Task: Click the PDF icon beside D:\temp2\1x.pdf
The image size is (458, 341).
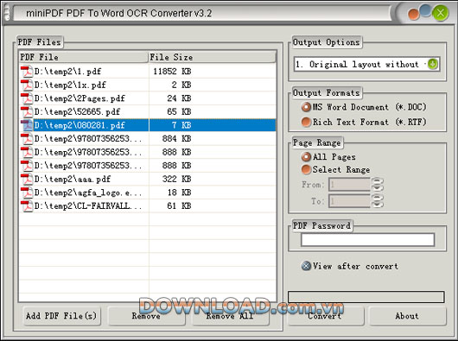Action: tap(27, 85)
